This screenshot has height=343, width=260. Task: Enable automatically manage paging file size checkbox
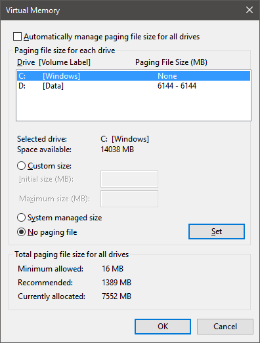[x=17, y=37]
